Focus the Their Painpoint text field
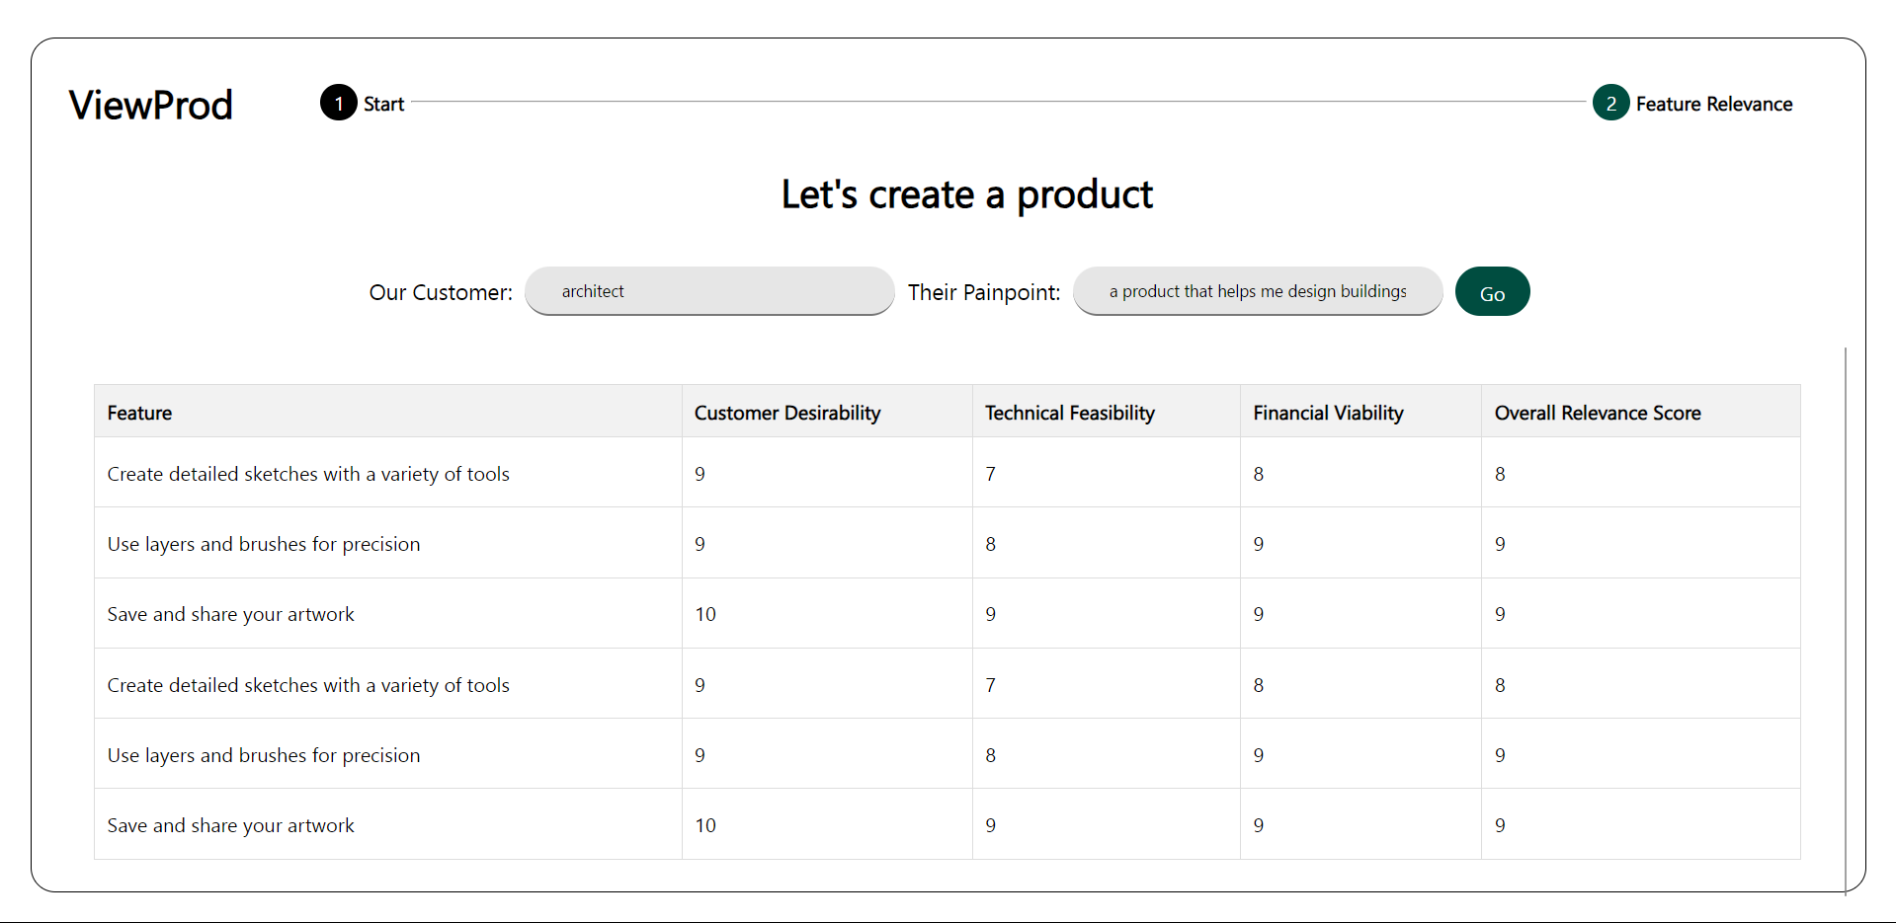The height and width of the screenshot is (923, 1896). click(x=1257, y=291)
